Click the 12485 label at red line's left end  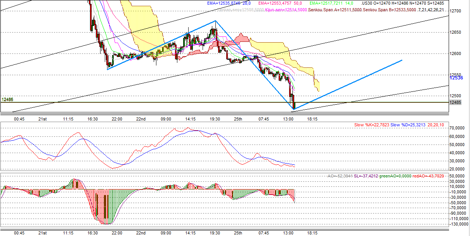tap(7, 100)
